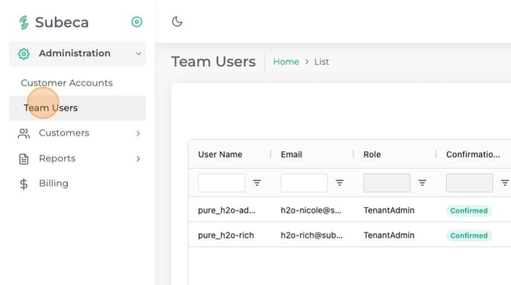This screenshot has height=285, width=511.
Task: Open Customer Accounts in sidebar
Action: [x=67, y=83]
